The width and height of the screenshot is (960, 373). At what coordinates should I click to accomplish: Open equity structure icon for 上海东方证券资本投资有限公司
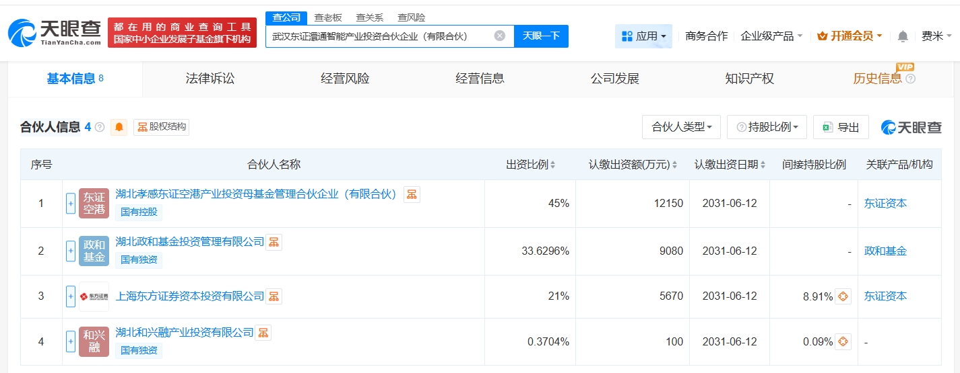pyautogui.click(x=274, y=296)
